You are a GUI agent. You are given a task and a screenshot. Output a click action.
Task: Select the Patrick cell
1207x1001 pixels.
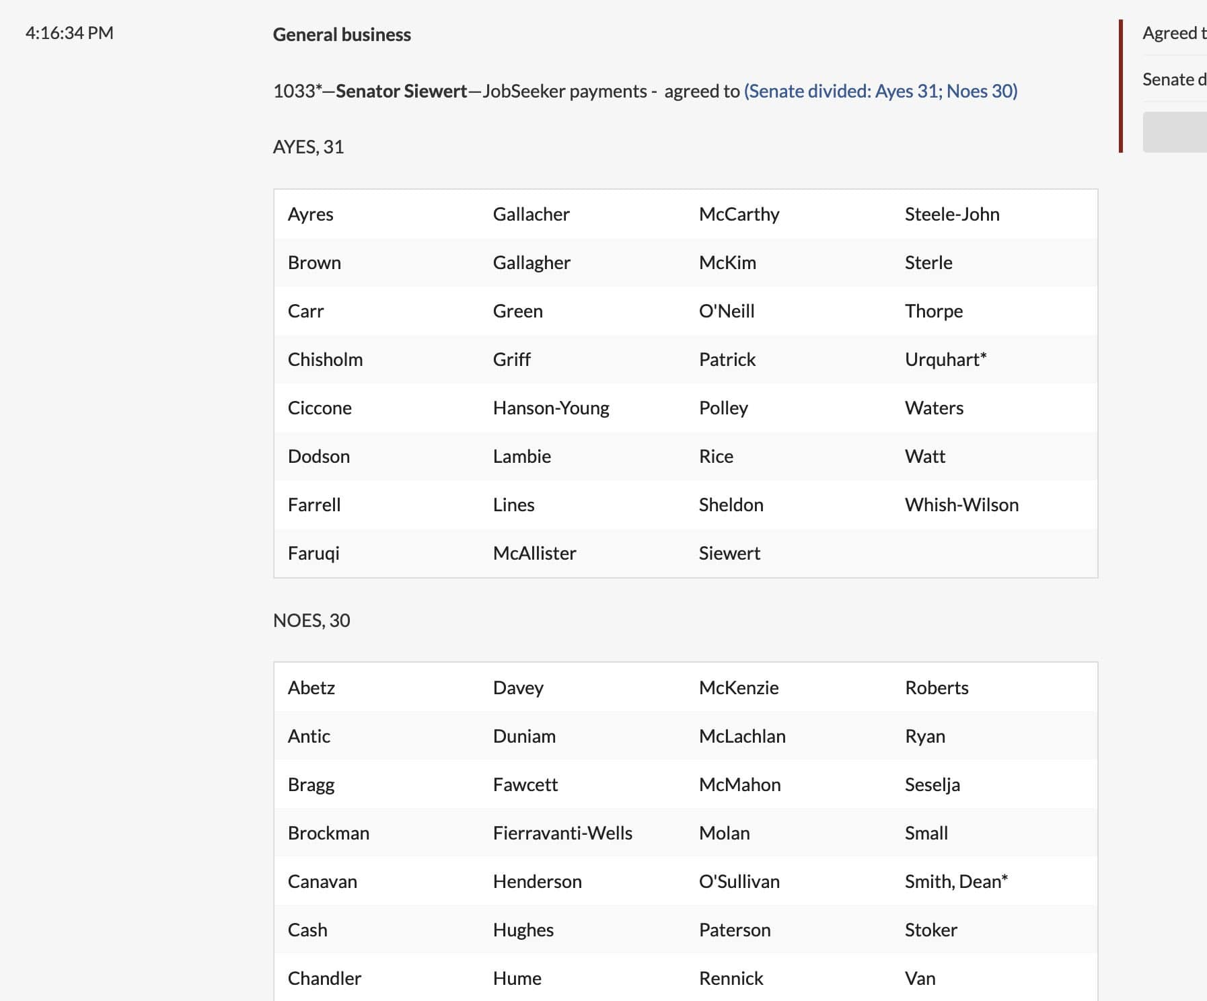click(789, 359)
